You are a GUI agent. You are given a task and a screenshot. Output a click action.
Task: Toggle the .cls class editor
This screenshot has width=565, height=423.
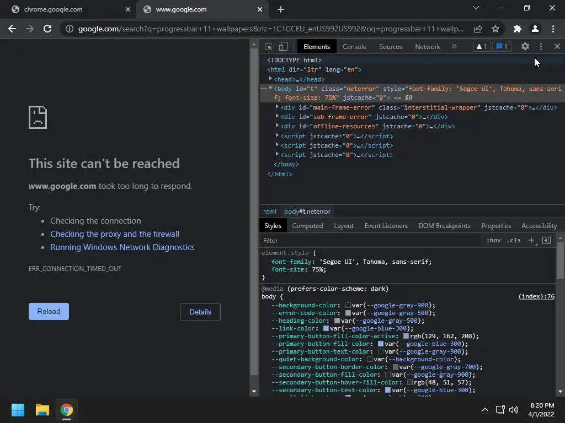[514, 240]
